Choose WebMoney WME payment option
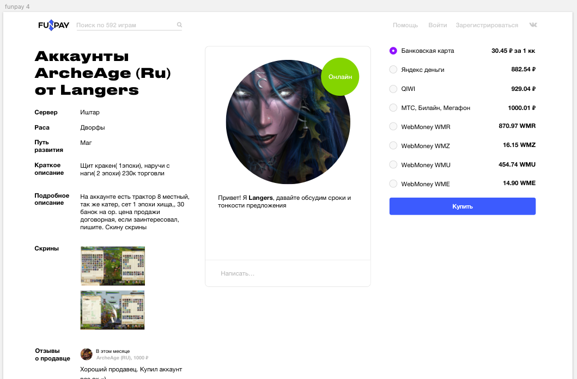The width and height of the screenshot is (577, 379). [x=393, y=184]
